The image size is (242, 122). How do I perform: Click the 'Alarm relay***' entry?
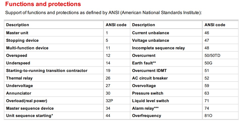(145, 108)
